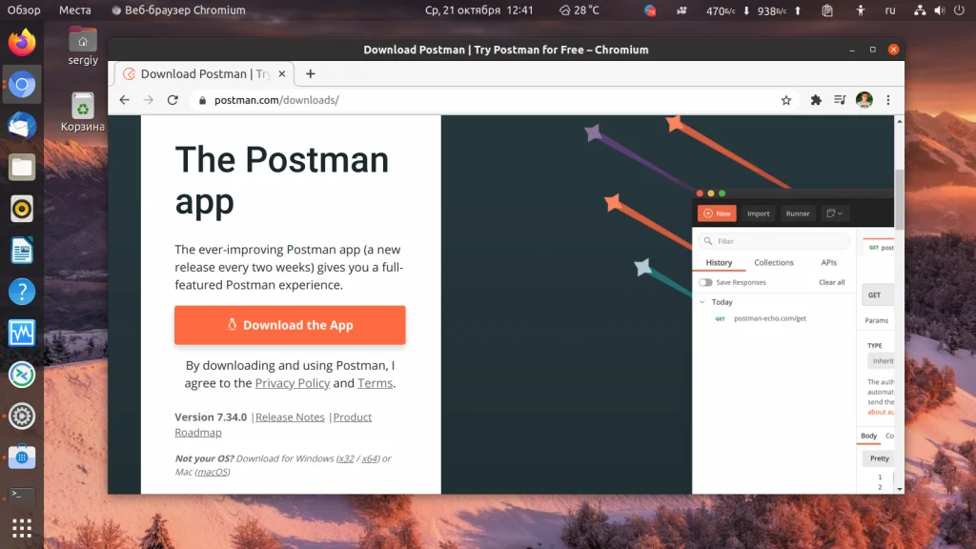The height and width of the screenshot is (549, 976).
Task: Open the Chromium profile avatar
Action: (x=864, y=100)
